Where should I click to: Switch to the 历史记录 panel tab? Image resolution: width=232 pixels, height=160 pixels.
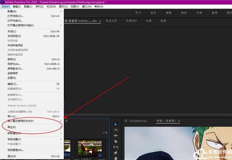112,21
